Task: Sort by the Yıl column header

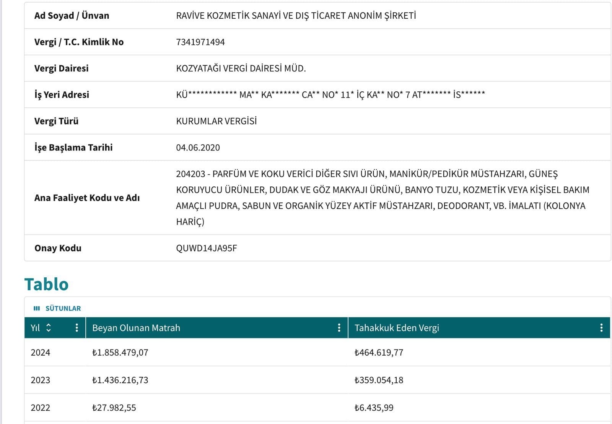Action: 35,328
